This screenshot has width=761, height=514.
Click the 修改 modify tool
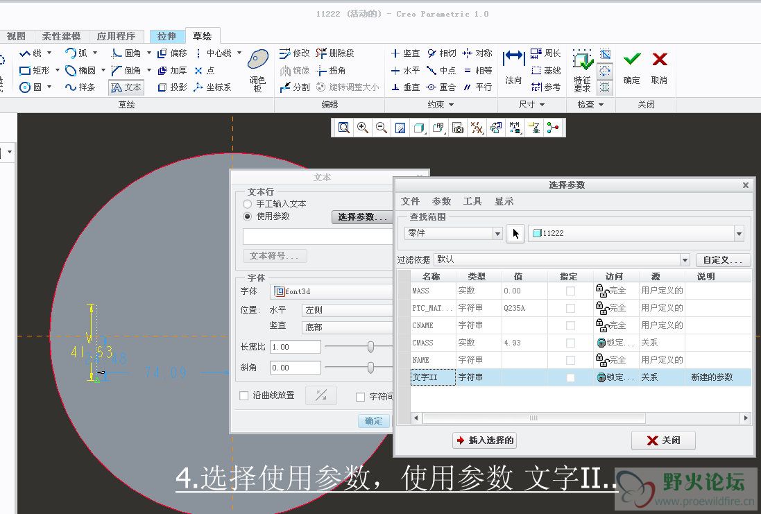point(295,53)
